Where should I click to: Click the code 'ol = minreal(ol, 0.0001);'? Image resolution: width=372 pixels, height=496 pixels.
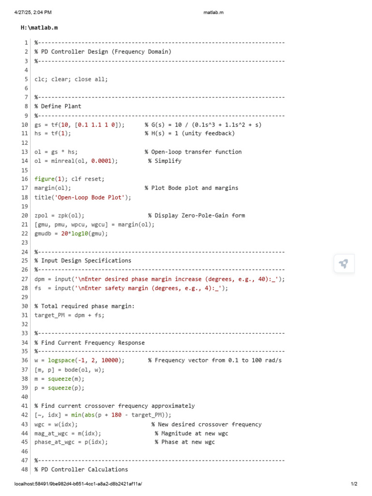[x=76, y=161]
